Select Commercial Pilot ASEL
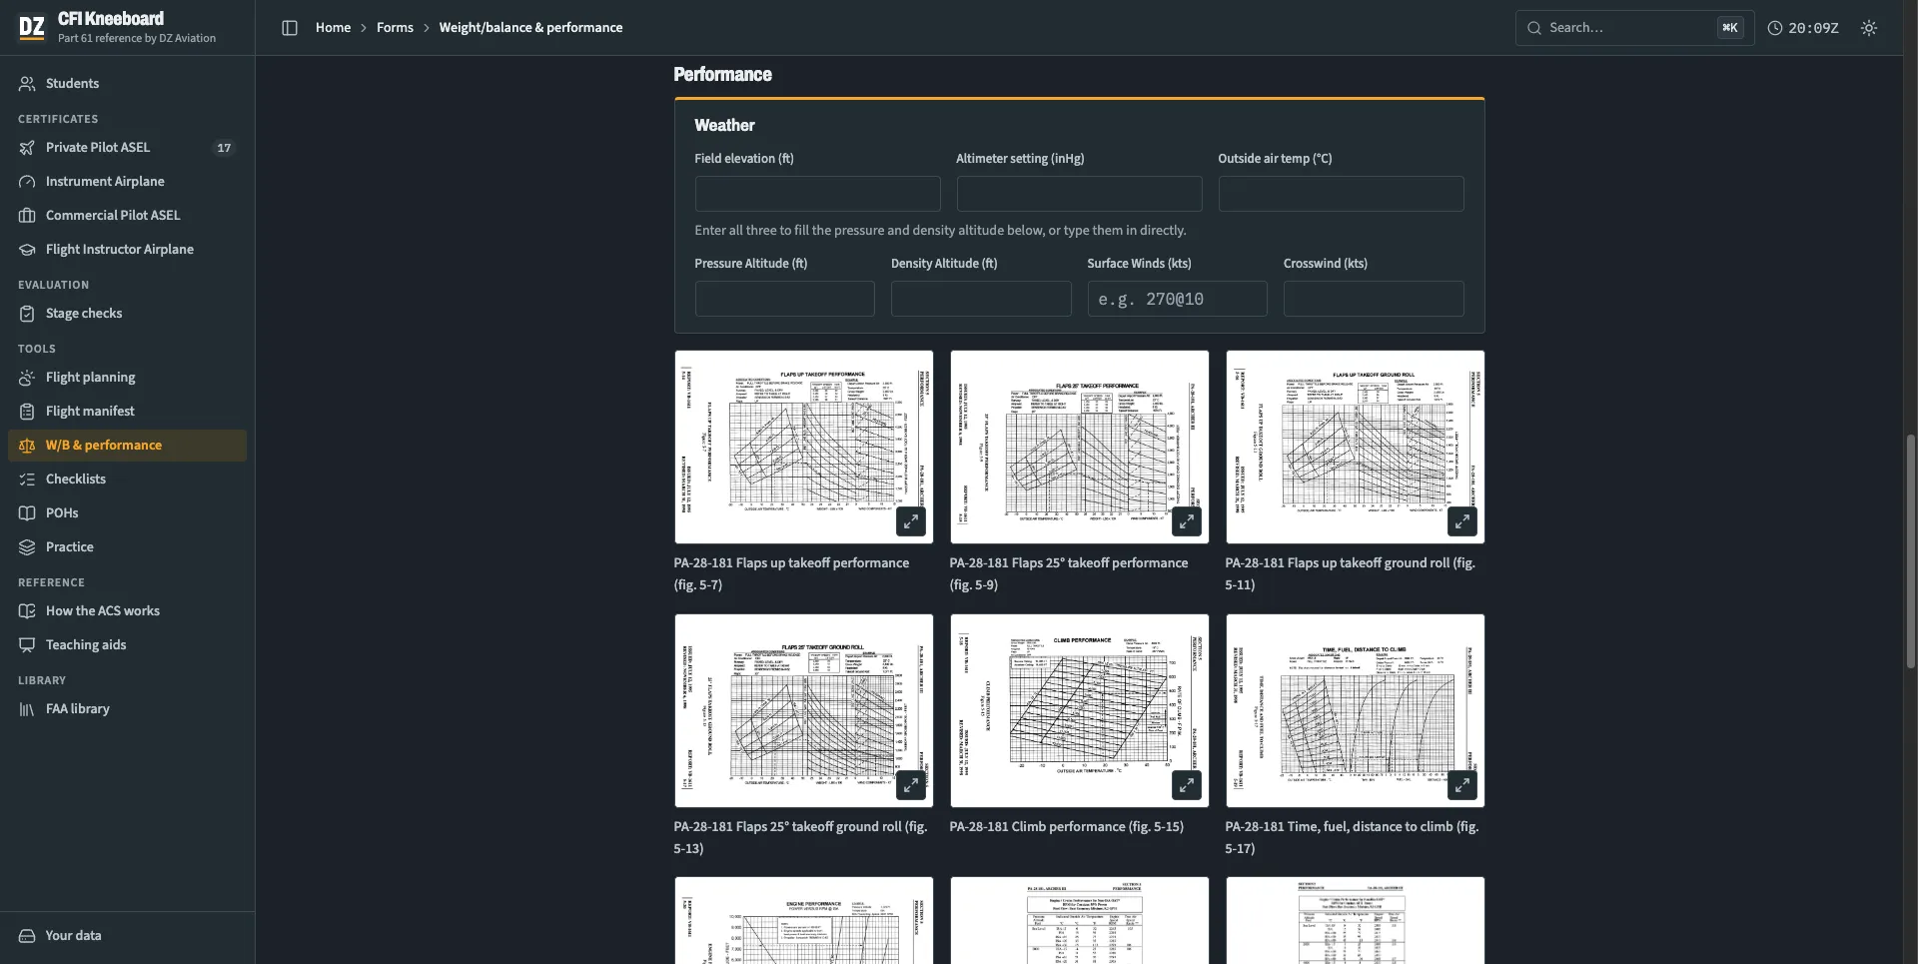Viewport: 1918px width, 964px height. coord(127,216)
